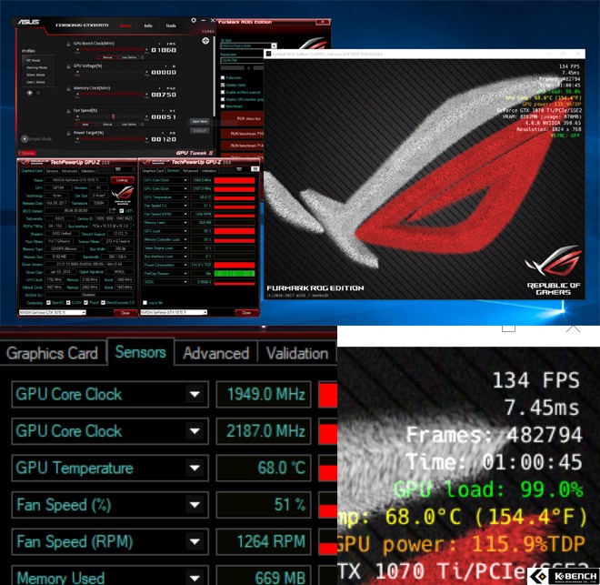Toggle lock icon beside Fan Speed in GPU Tweak
Screen dimensions: 600x585
pyautogui.click(x=68, y=111)
